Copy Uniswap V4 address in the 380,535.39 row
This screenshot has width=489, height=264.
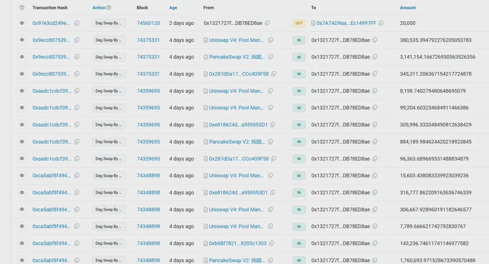point(271,40)
